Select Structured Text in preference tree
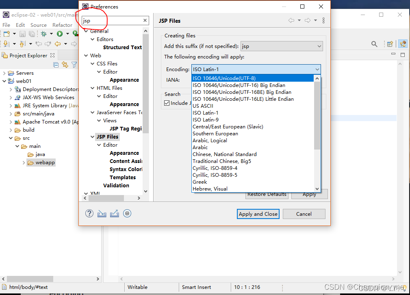Viewport: 410px width, 295px height. point(122,47)
